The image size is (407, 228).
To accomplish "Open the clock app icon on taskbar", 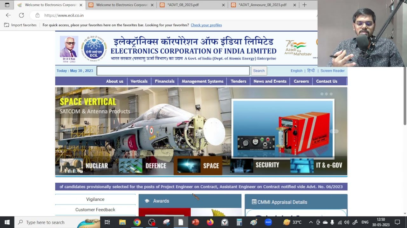I will [224, 222].
